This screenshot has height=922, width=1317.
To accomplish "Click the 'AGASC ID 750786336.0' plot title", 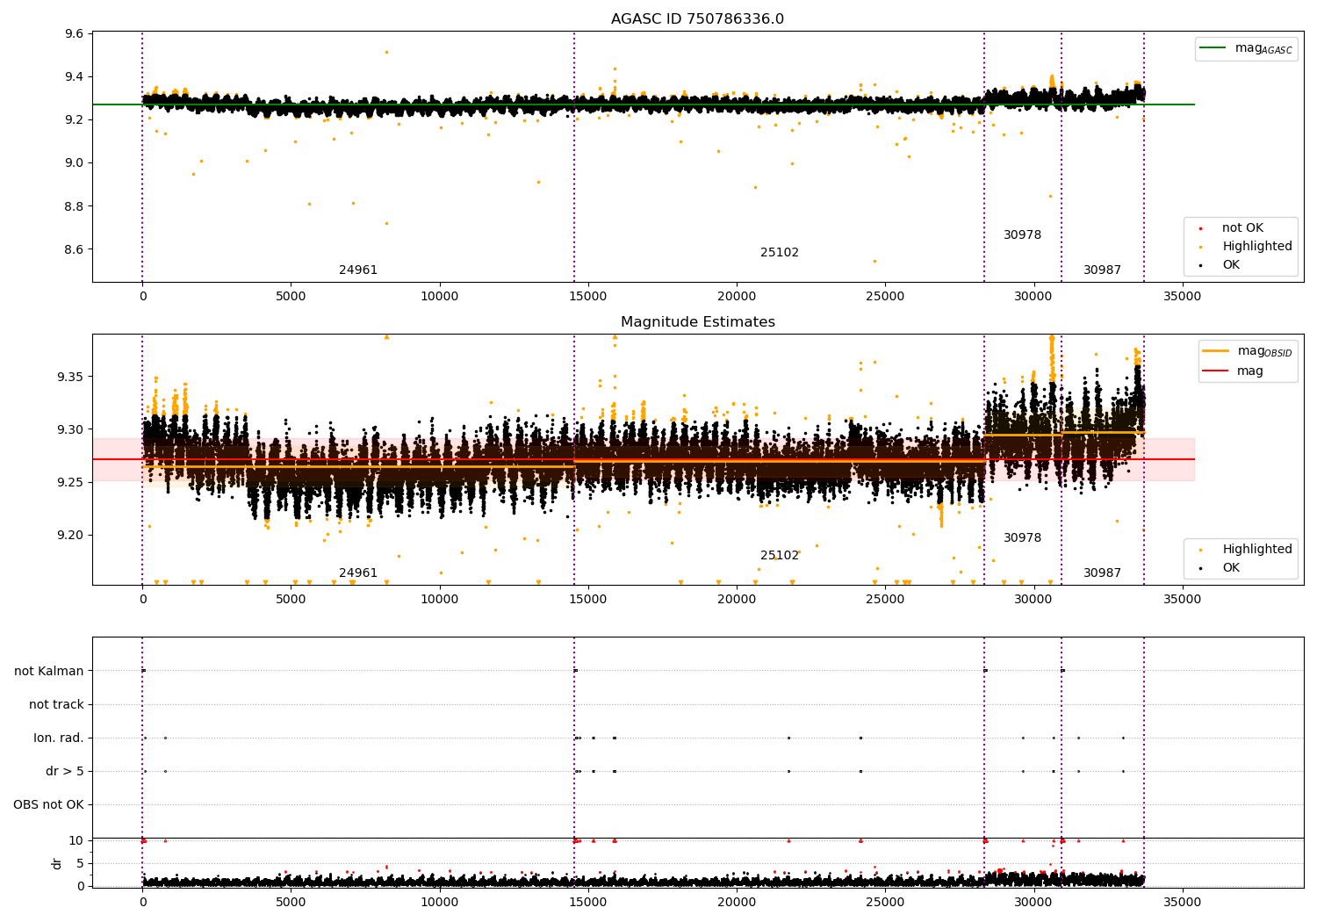I will (697, 19).
